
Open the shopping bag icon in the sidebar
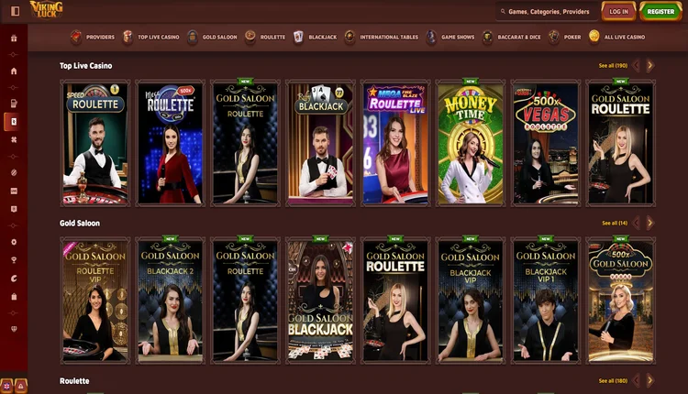(14, 296)
